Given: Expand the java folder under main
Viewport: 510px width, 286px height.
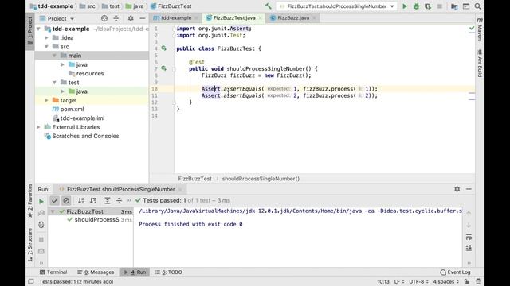Looking at the screenshot, I should point(62,64).
